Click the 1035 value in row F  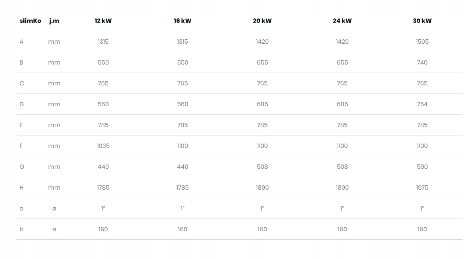pos(103,146)
